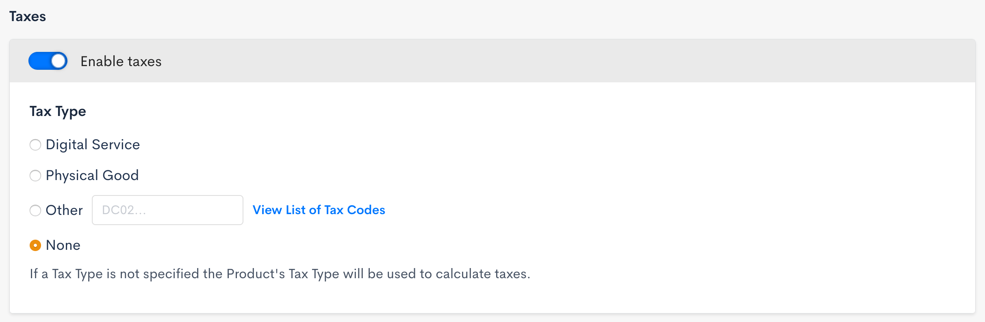This screenshot has width=985, height=322.
Task: Toggle the Enable taxes switch
Action: pyautogui.click(x=48, y=61)
